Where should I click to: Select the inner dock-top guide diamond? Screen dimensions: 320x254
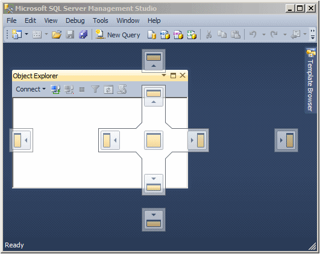154,97
